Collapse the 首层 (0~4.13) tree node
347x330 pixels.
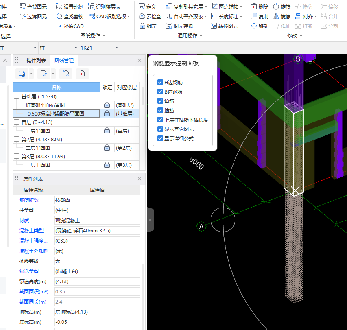pos(16,122)
